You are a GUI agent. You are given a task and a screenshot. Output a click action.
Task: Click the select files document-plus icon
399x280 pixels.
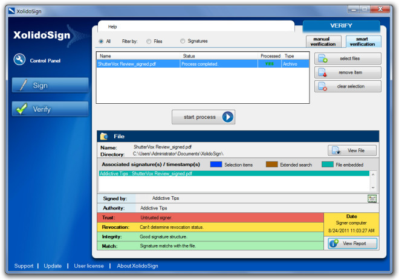pos(323,59)
